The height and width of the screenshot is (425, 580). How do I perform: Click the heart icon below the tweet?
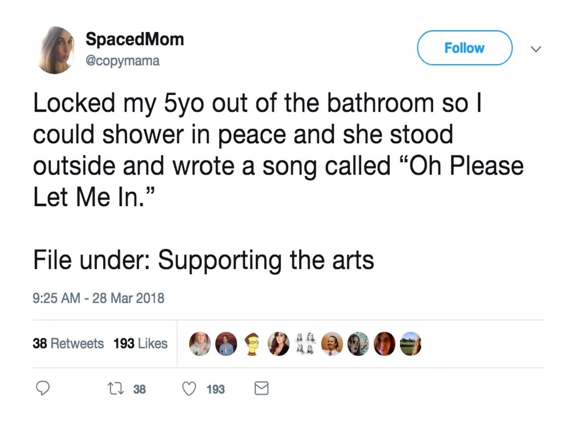(x=189, y=389)
